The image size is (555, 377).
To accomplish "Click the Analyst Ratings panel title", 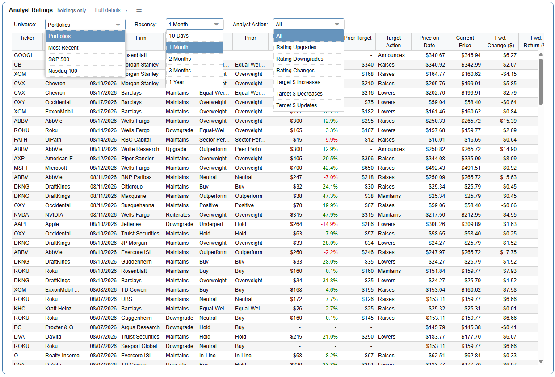I will click(31, 10).
